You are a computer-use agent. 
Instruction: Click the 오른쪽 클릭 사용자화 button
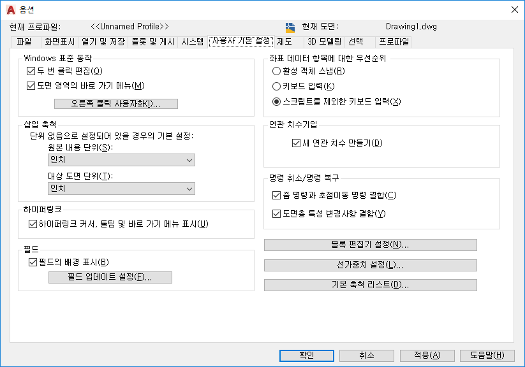[x=116, y=104]
